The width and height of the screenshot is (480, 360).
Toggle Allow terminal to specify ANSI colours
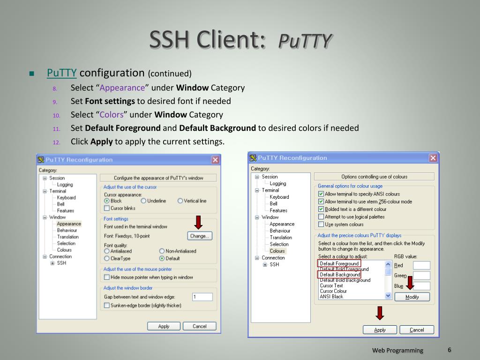pyautogui.click(x=321, y=194)
